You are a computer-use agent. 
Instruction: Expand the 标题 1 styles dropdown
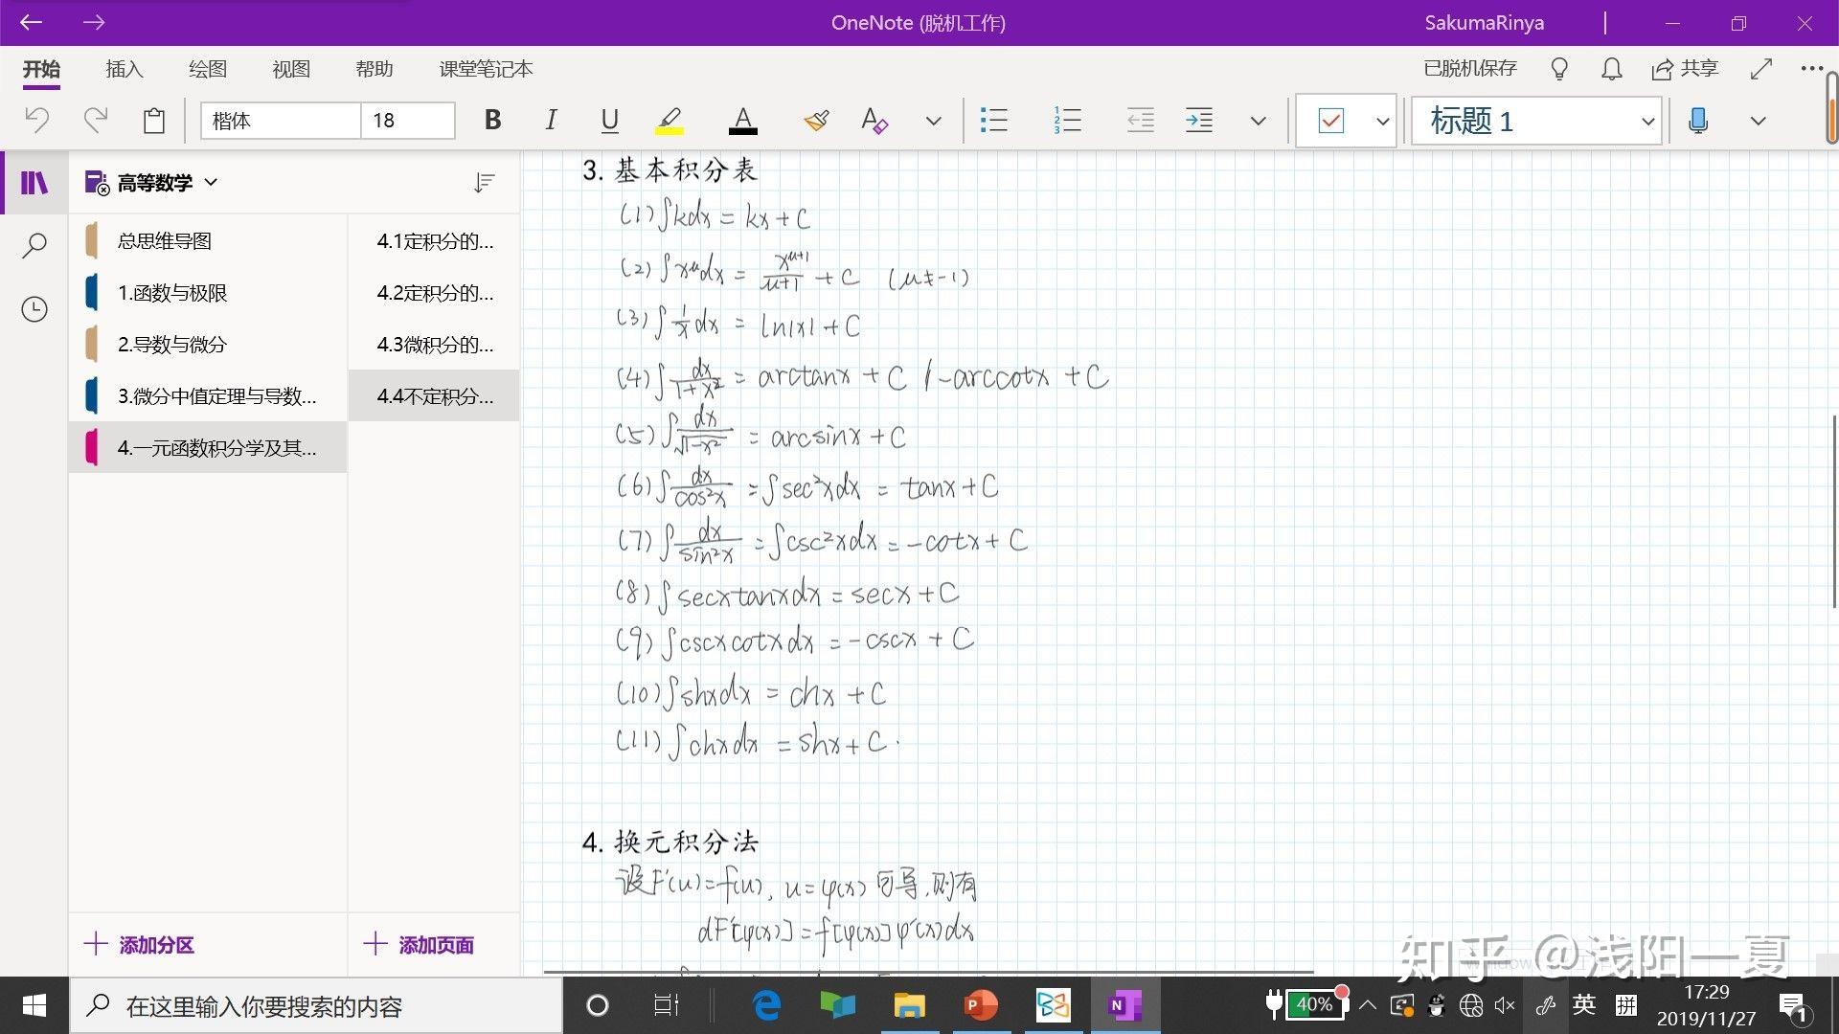click(1647, 122)
